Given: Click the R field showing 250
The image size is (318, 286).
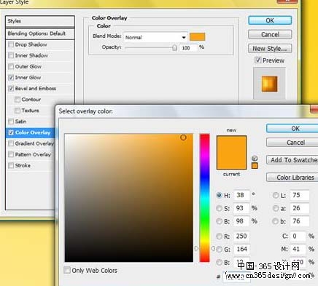Looking at the screenshot, I should [241, 236].
